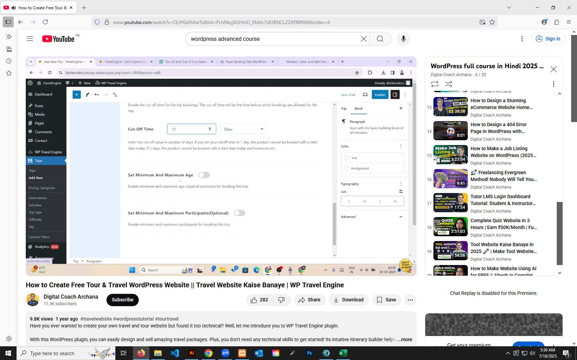This screenshot has height=360, width=577.
Task: Toggle Minimum and Maximum Participants switch in video
Action: coord(239,213)
